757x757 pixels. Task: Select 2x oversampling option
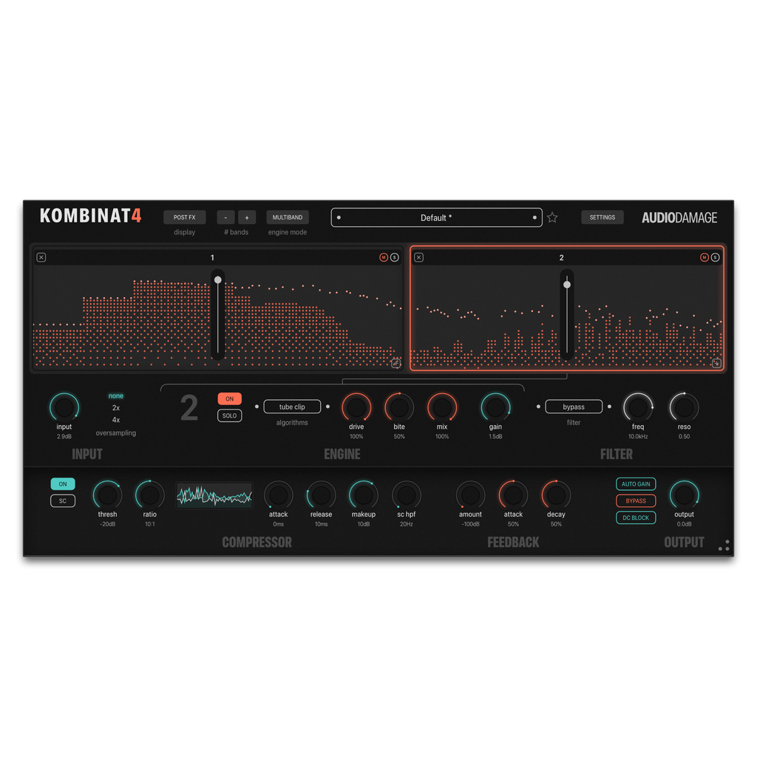[116, 408]
